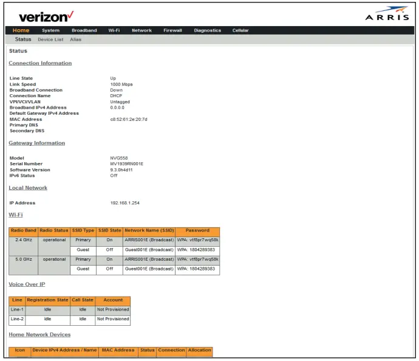The image size is (419, 361).
Task: Follow the Gateway Information link
Action: click(x=37, y=143)
